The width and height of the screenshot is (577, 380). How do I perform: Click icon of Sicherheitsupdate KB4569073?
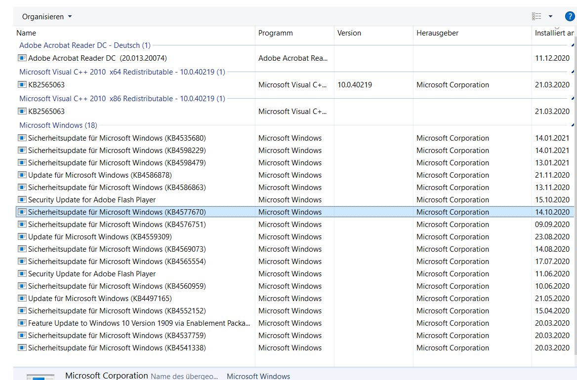tap(22, 249)
